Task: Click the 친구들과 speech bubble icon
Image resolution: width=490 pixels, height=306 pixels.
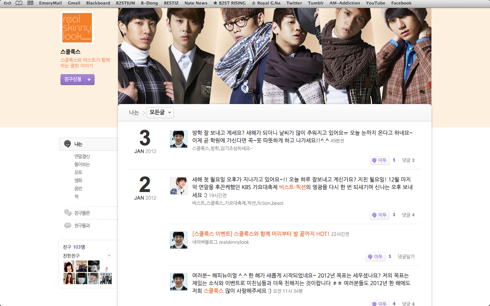Action: pos(68,226)
